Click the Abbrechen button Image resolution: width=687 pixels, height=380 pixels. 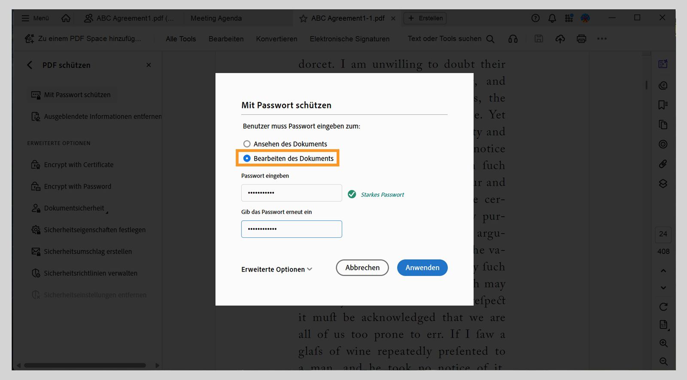point(362,267)
